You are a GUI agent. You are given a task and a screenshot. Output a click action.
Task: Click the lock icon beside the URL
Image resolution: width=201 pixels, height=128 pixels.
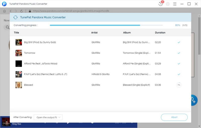30,11
